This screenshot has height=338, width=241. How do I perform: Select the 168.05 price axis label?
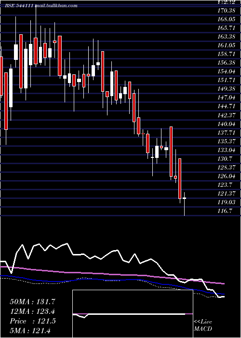point(226,19)
